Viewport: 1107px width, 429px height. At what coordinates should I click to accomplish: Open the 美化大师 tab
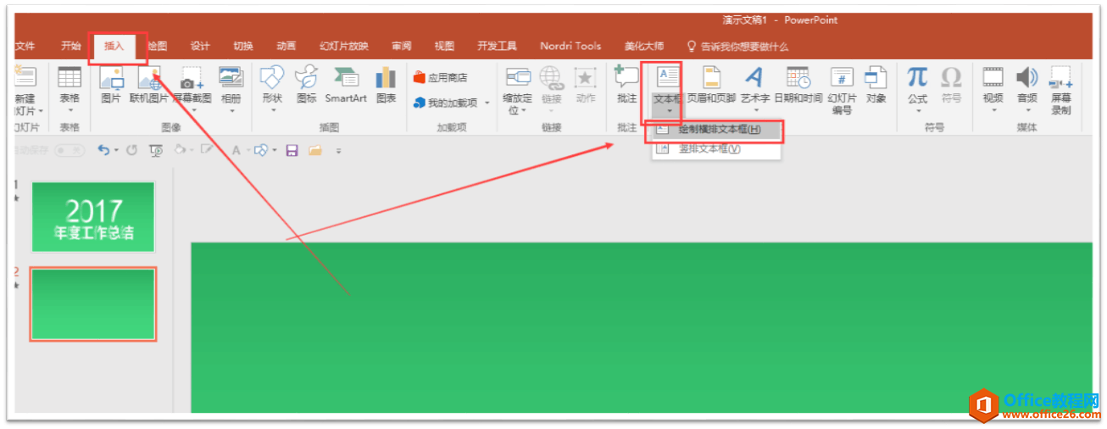(x=644, y=46)
